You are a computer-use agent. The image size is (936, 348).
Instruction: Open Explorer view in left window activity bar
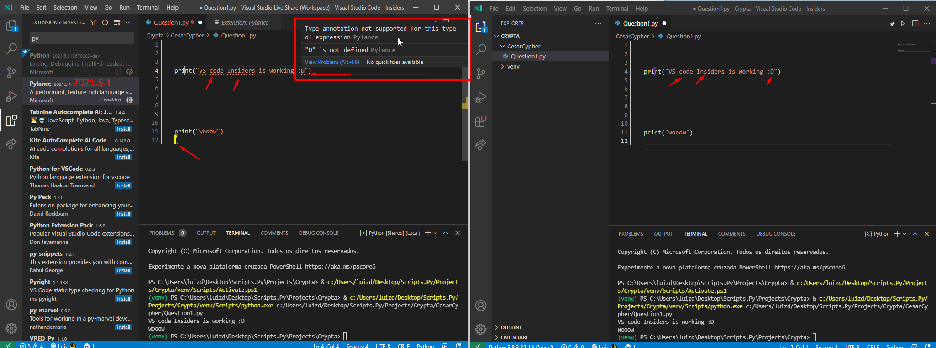(x=11, y=26)
